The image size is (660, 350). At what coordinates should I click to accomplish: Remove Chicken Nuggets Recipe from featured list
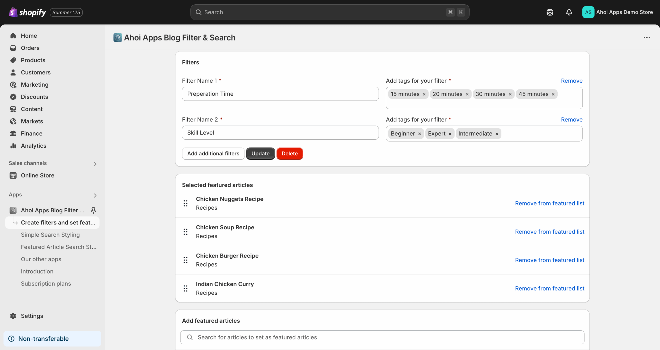[x=550, y=203]
